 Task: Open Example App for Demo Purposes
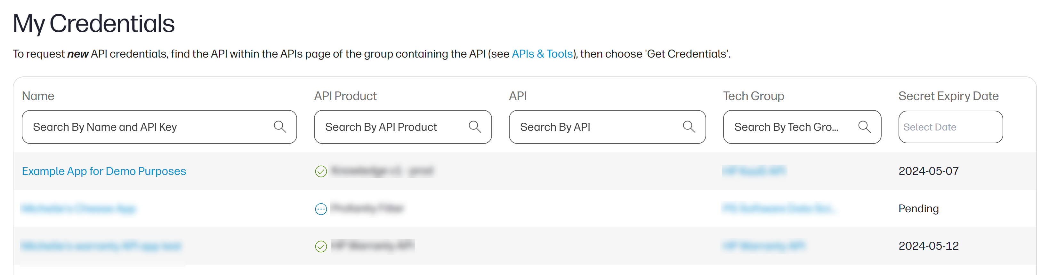click(104, 171)
